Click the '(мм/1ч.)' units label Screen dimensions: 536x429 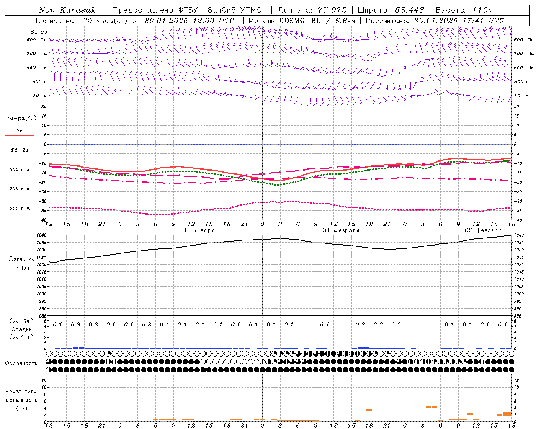22,337
